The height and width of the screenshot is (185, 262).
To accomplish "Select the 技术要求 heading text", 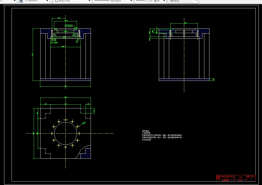I will click(x=145, y=131).
